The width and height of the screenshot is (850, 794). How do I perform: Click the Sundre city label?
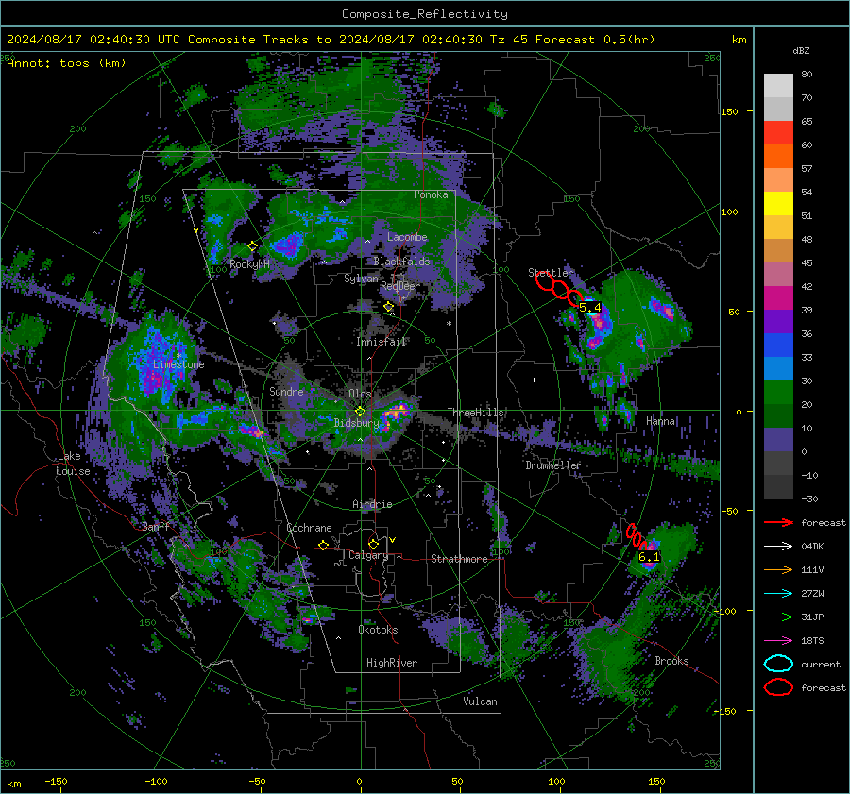[x=286, y=391]
